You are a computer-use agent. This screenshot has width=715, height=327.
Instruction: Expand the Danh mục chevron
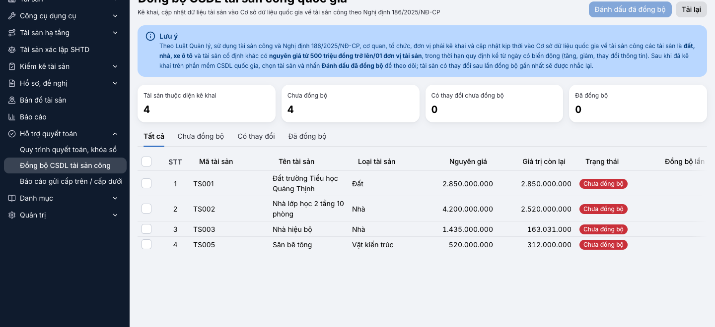tap(115, 198)
